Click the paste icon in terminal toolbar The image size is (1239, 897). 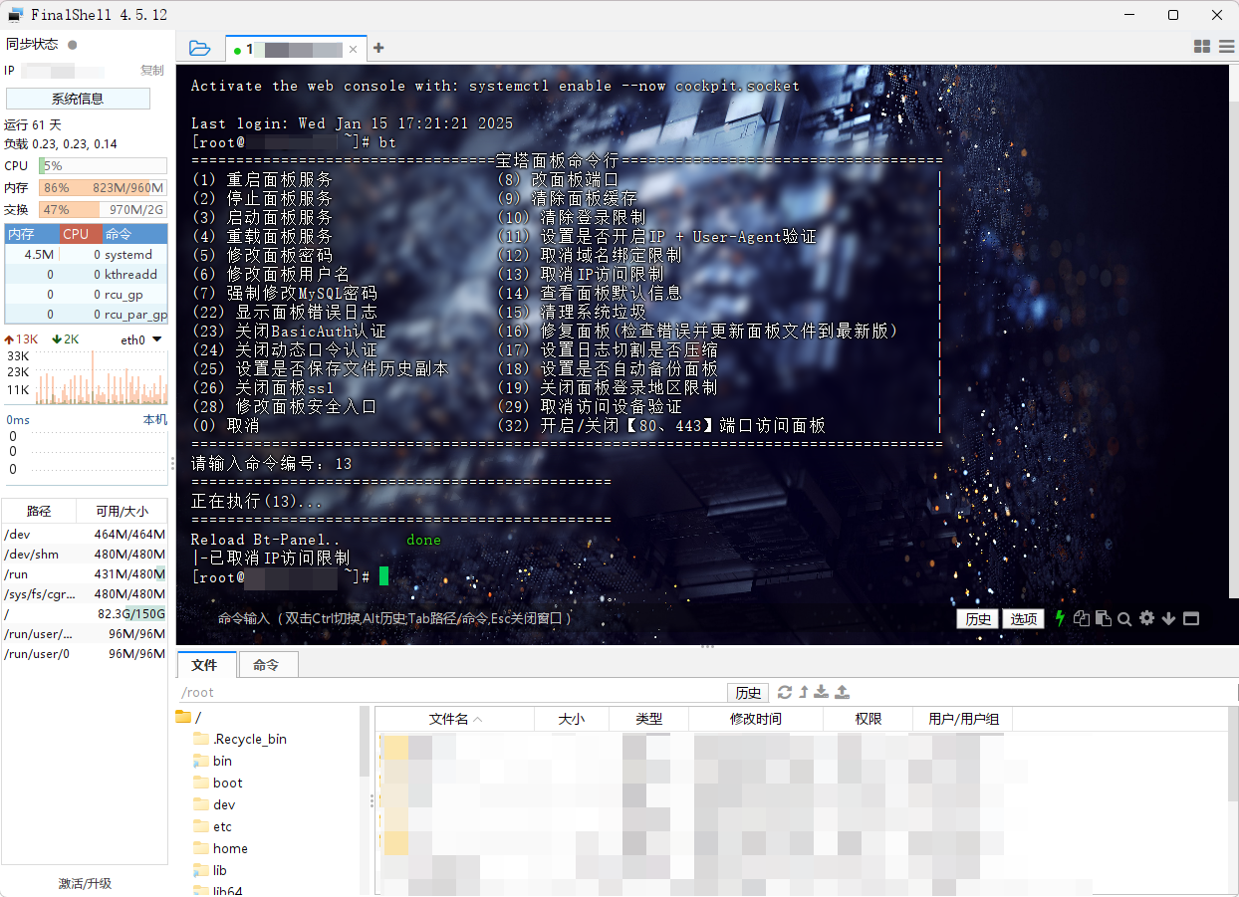[1104, 618]
